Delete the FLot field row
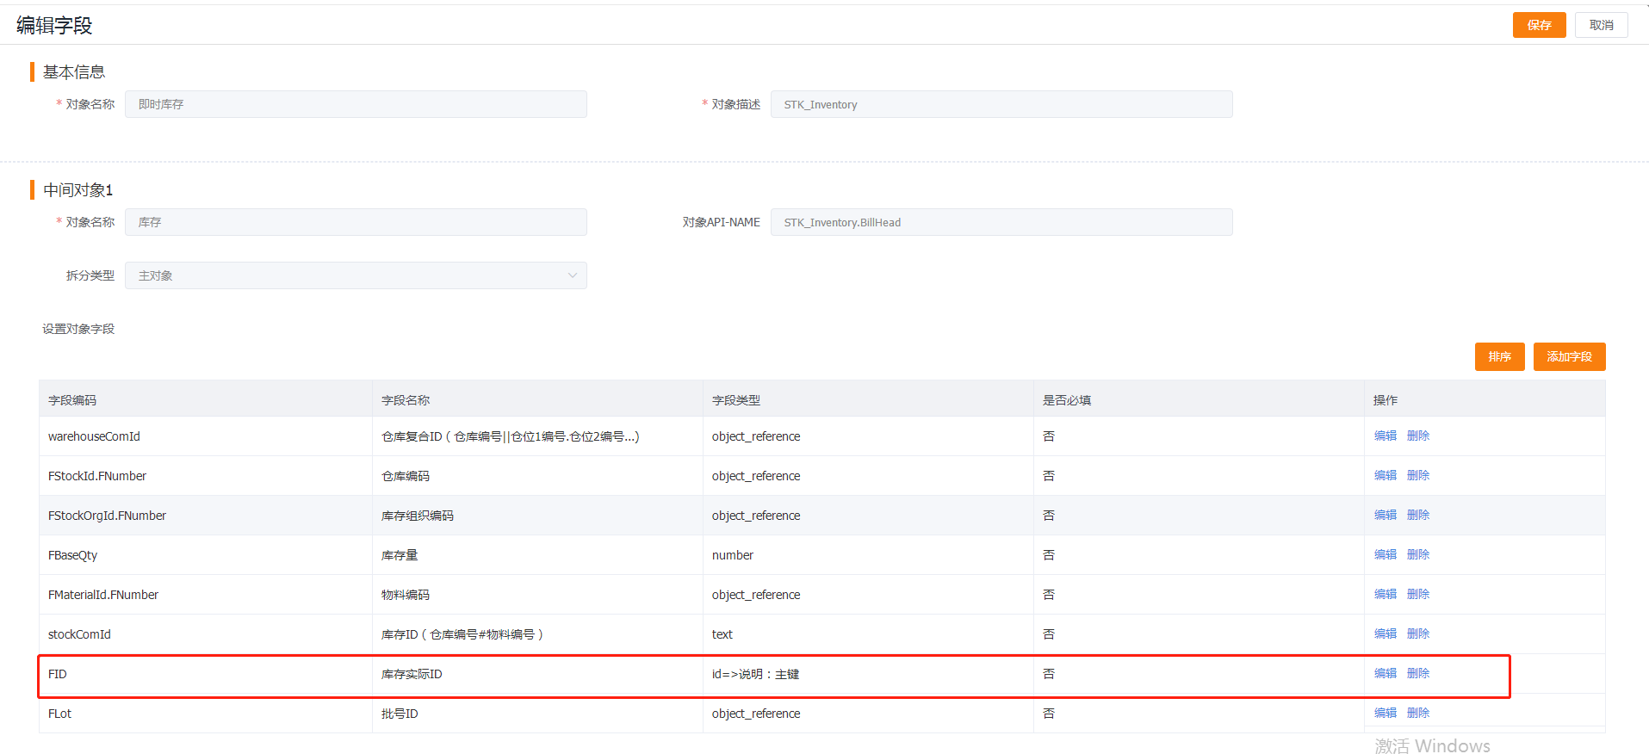Image resolution: width=1649 pixels, height=754 pixels. point(1417,713)
